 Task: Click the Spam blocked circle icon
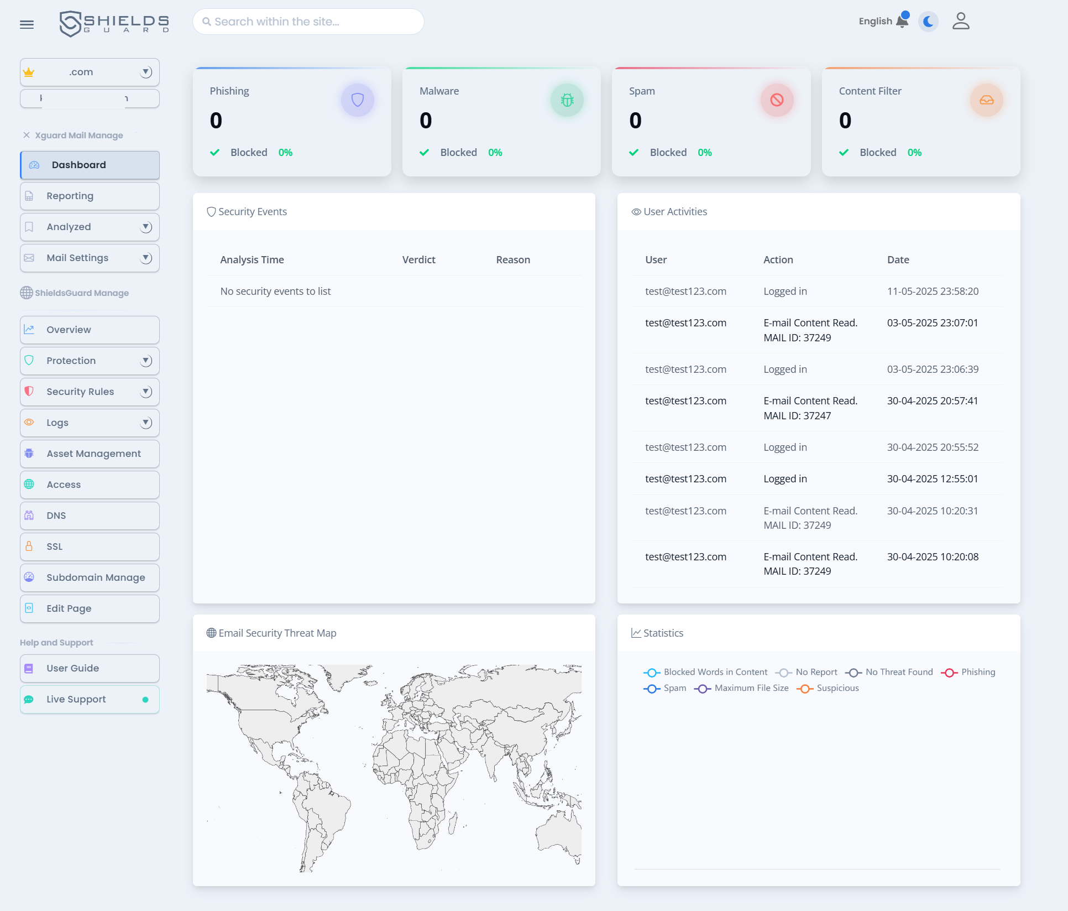[x=777, y=100]
